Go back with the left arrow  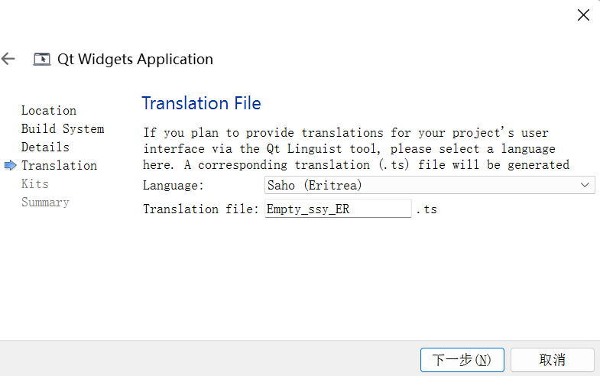pyautogui.click(x=8, y=59)
